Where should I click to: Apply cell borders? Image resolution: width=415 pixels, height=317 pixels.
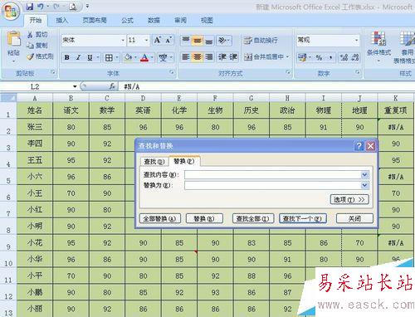point(109,57)
